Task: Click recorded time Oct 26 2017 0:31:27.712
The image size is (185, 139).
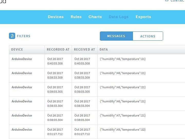Action: click(x=55, y=132)
